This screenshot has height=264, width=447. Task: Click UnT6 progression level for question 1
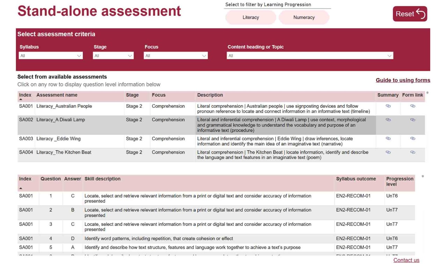click(392, 196)
